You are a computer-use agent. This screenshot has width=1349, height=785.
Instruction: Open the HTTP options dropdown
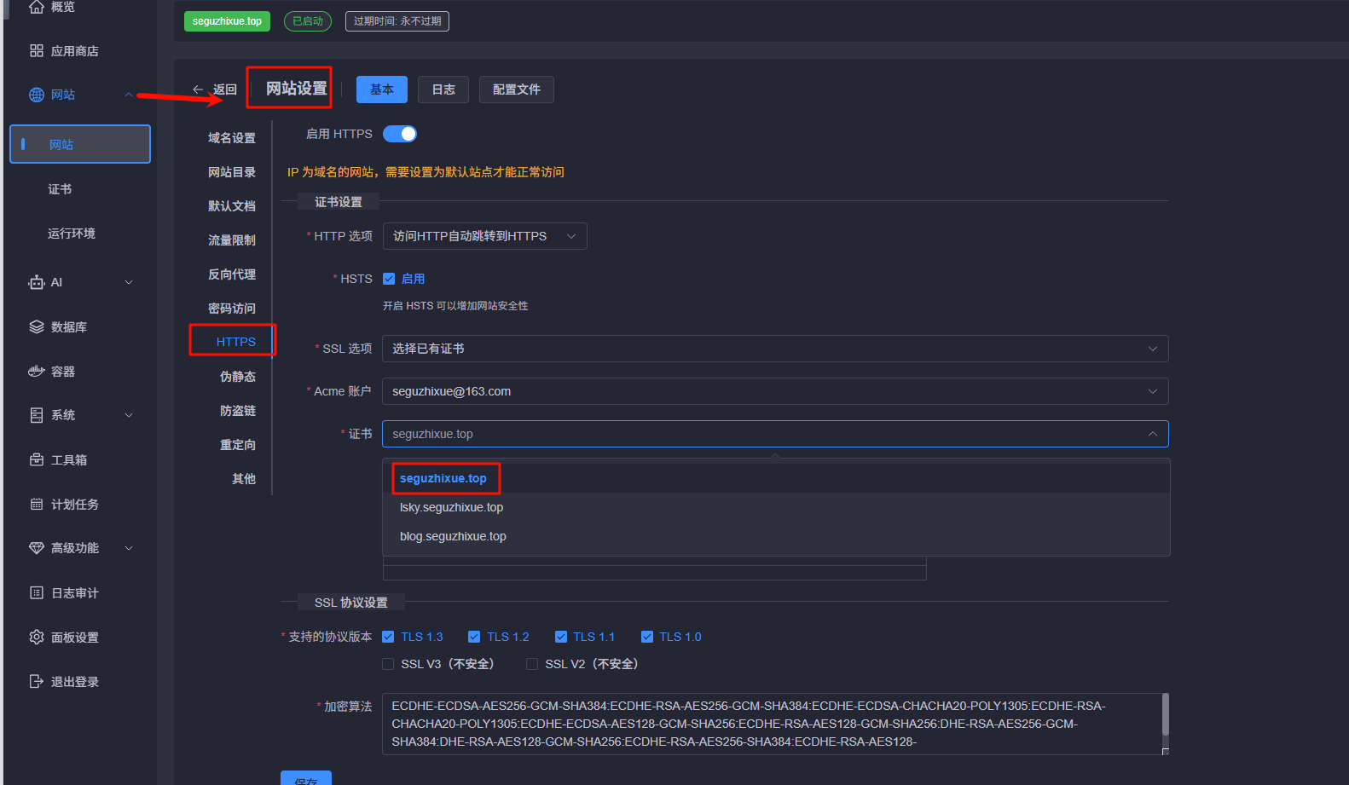point(484,236)
